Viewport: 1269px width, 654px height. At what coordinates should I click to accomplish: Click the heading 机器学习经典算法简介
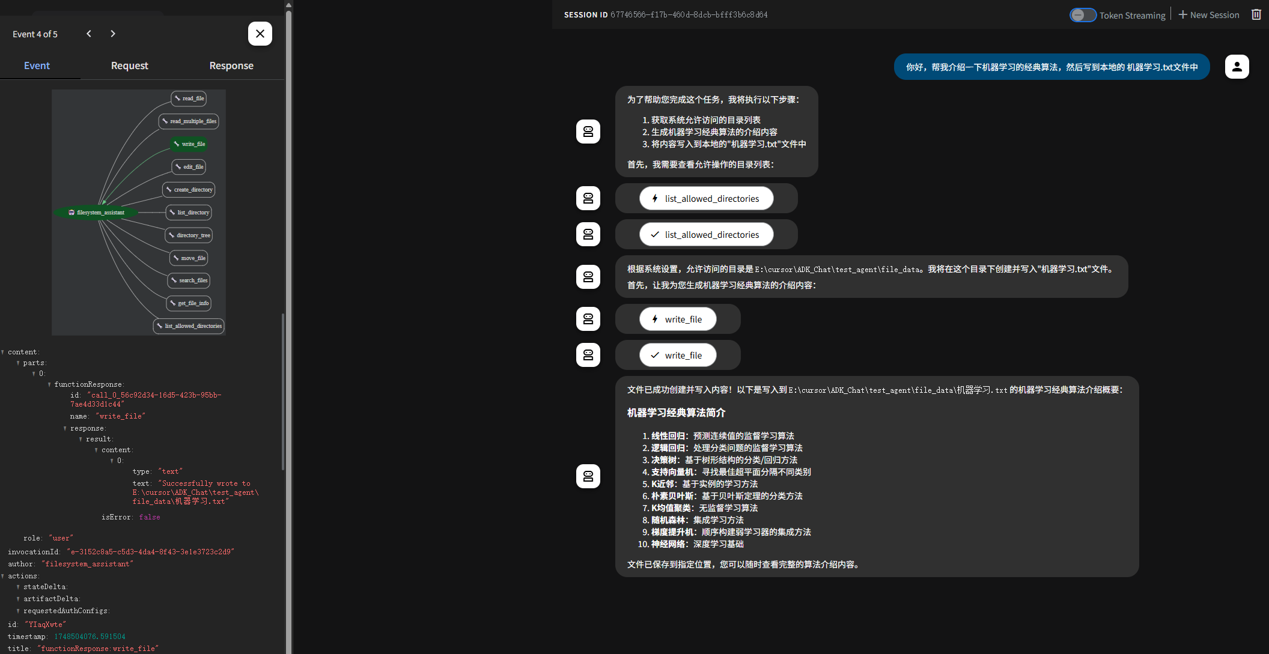(x=676, y=413)
